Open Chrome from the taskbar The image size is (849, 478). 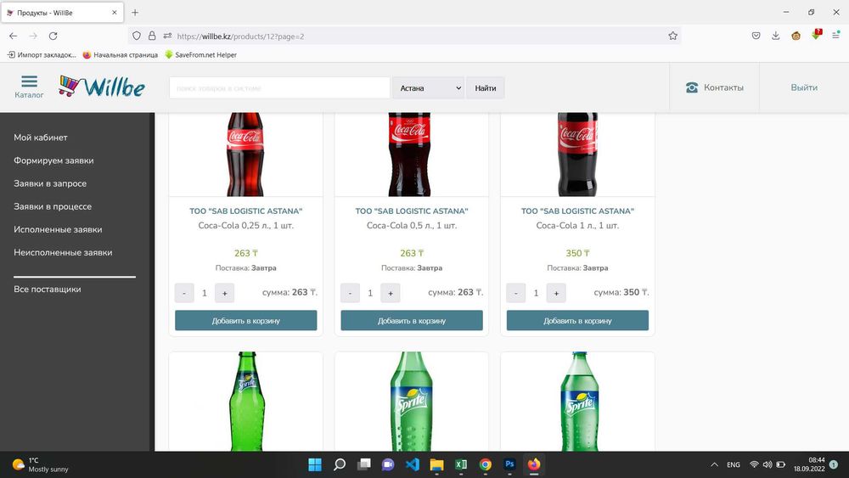click(485, 464)
